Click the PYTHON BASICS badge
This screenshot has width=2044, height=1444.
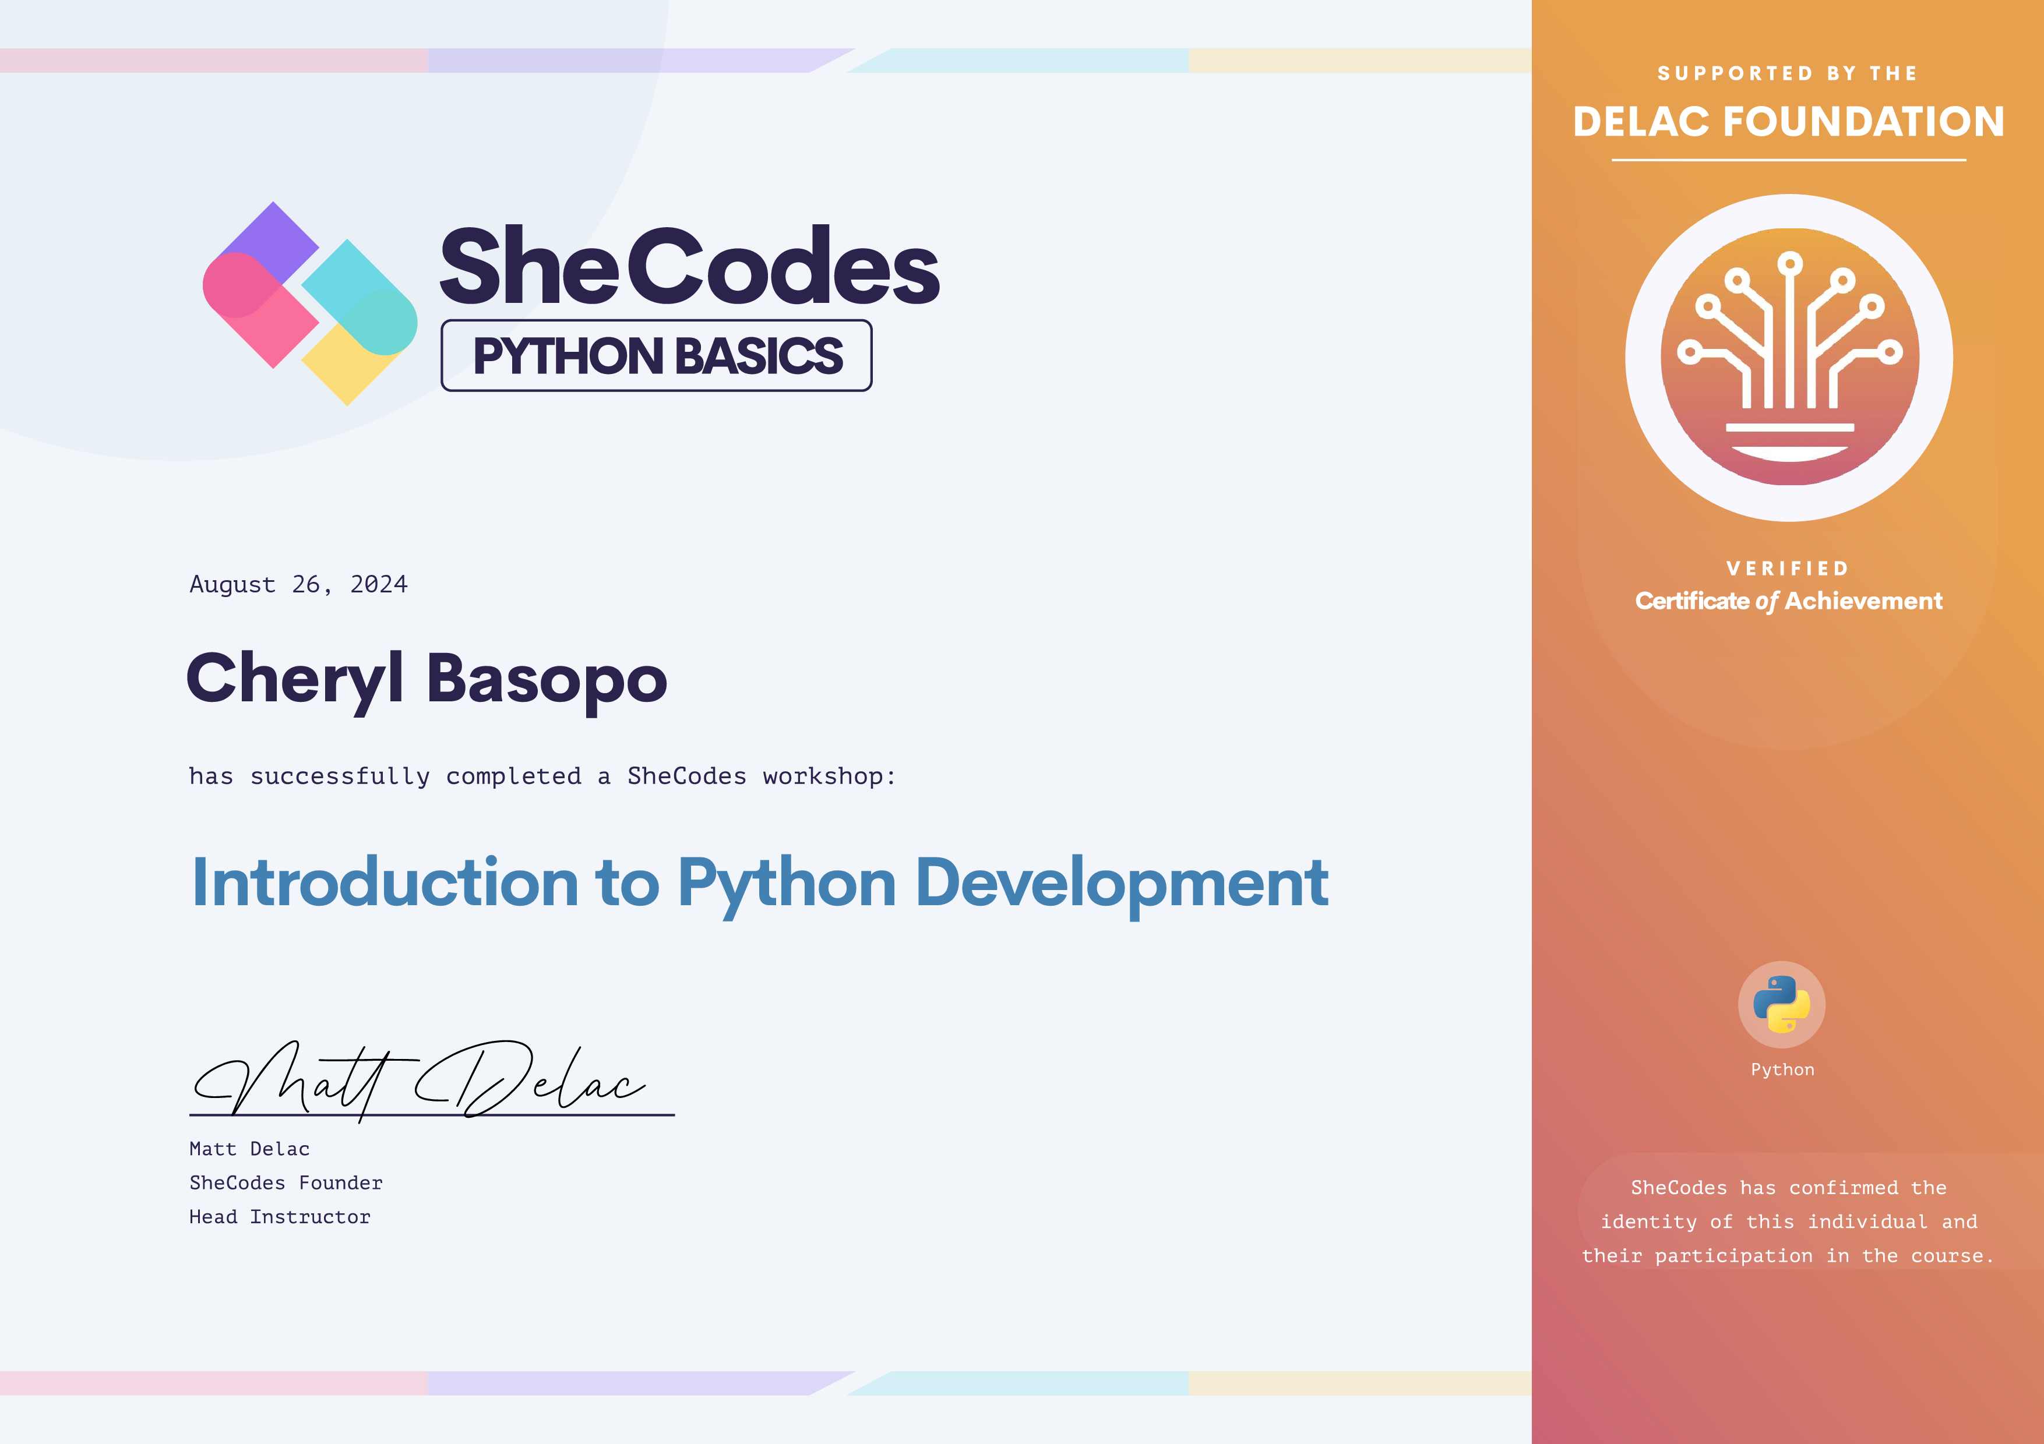[x=656, y=356]
